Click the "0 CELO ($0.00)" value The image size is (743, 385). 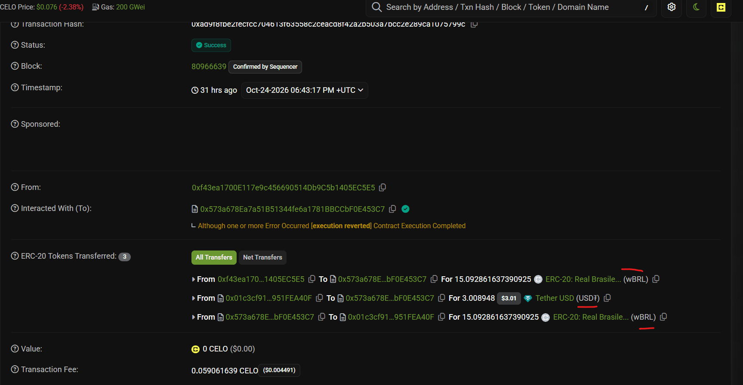(229, 349)
